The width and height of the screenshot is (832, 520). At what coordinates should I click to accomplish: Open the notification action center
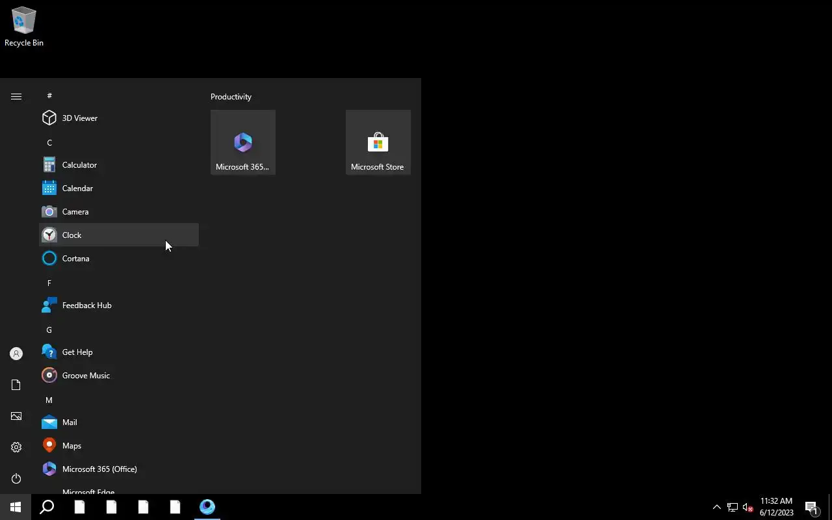point(812,507)
